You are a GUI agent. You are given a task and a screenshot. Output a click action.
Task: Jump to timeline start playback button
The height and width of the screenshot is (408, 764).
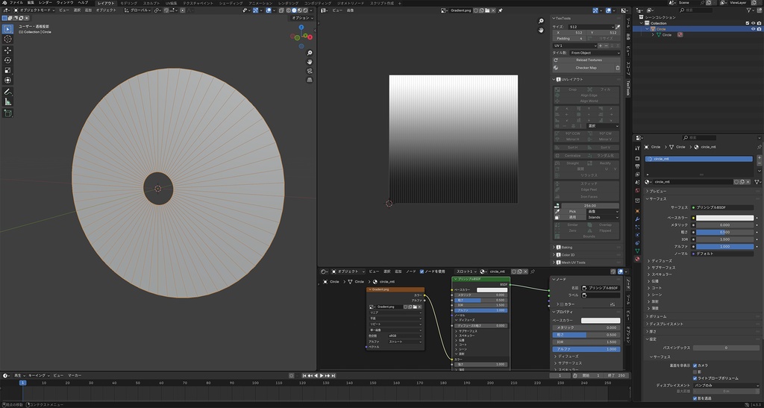(x=305, y=375)
